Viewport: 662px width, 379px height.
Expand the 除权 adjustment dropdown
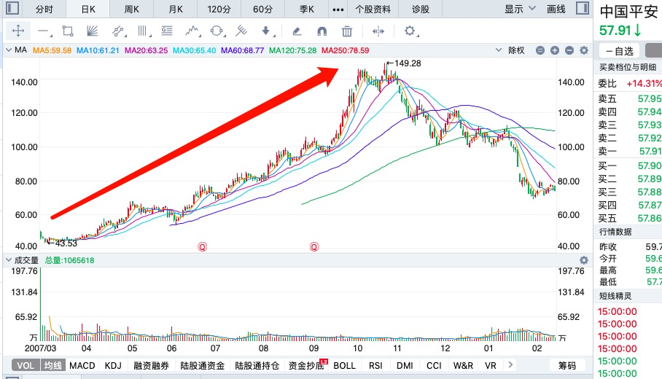[518, 50]
